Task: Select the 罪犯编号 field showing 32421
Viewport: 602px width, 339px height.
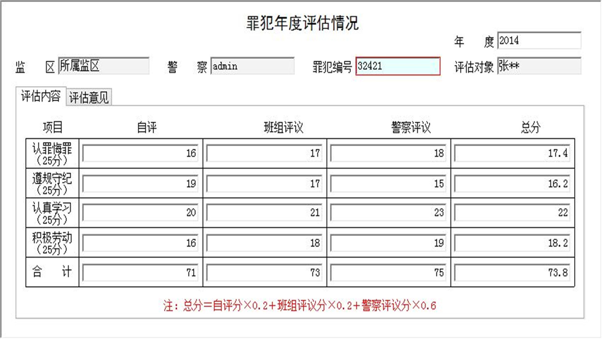Action: (397, 66)
